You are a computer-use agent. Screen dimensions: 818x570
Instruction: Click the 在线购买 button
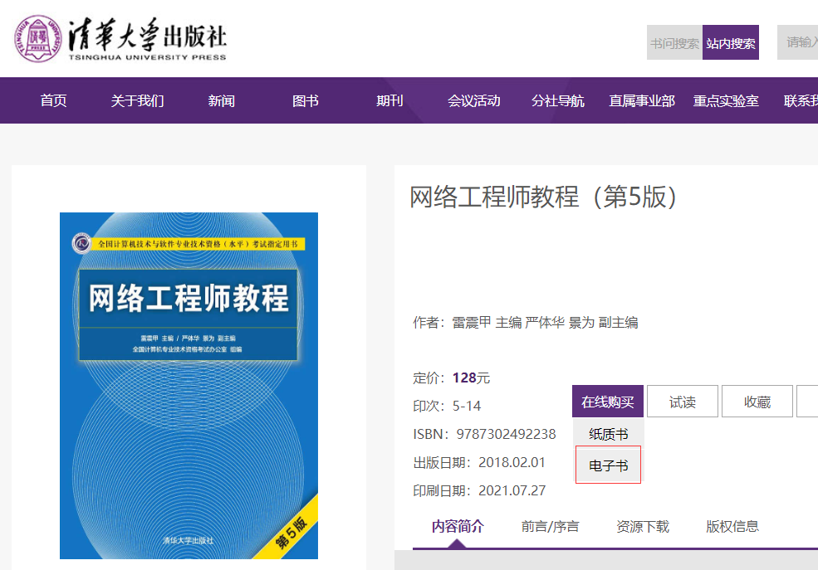[x=608, y=402]
